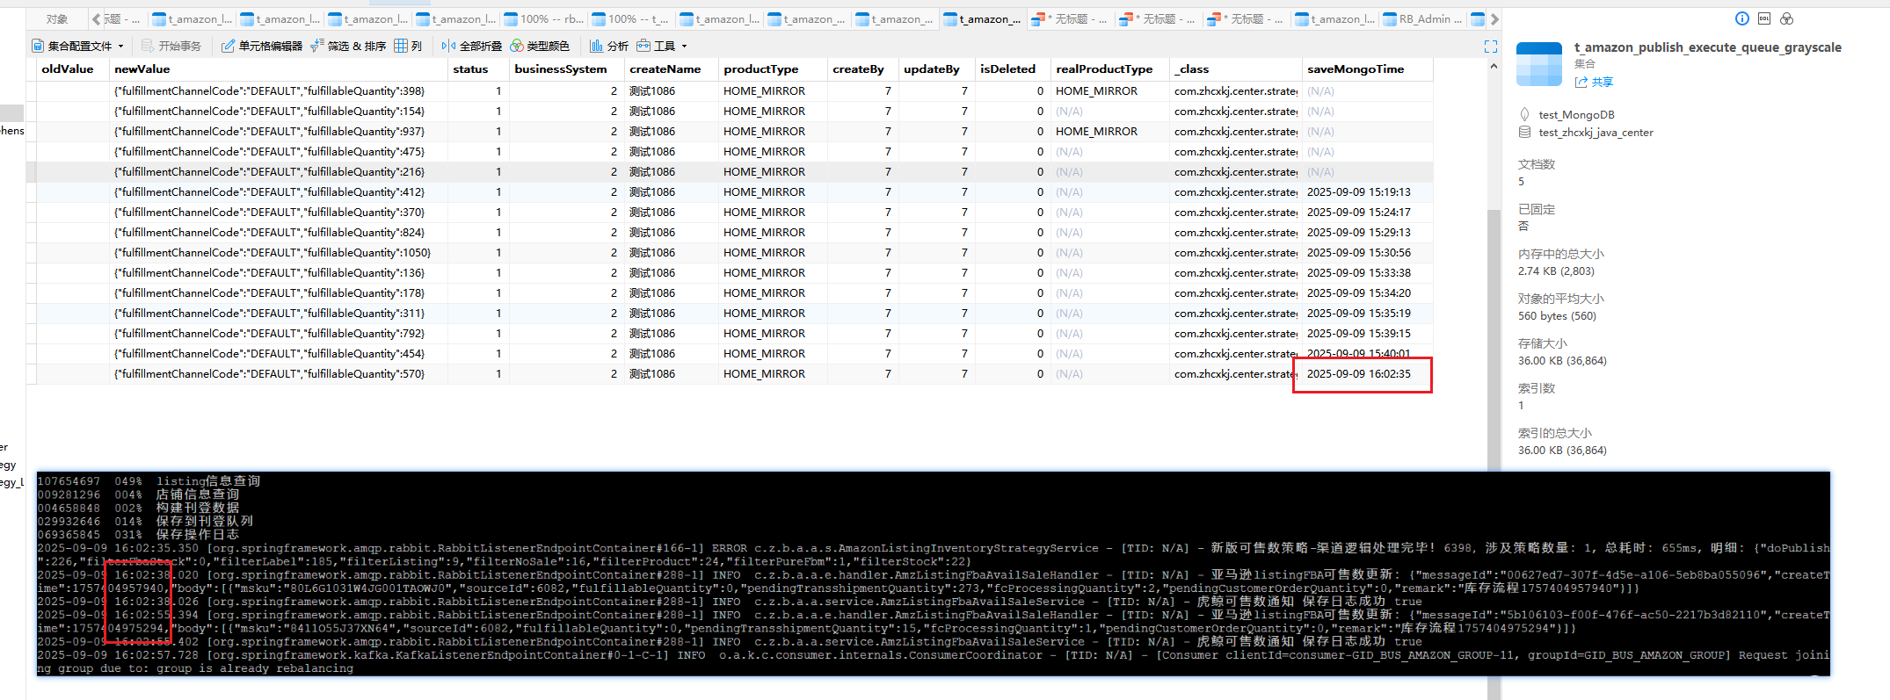Select the cell with fulfillableQuantity 1050
Viewport: 1890px width, 700px height.
pos(280,253)
